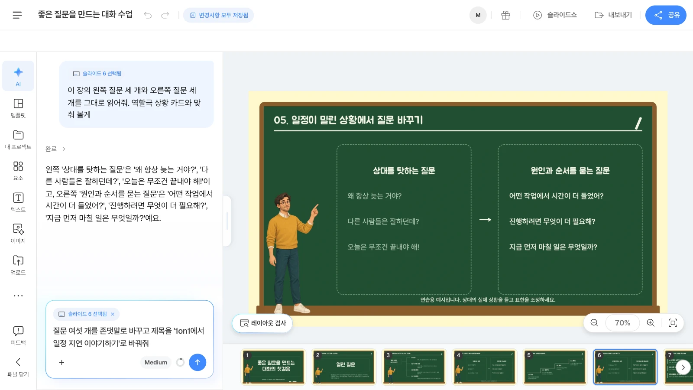Viewport: 693px width, 390px height.
Task: Open the hamburger main menu
Action: click(x=17, y=15)
